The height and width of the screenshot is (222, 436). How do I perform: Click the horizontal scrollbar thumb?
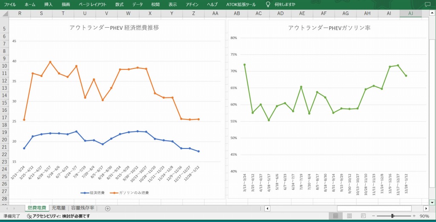coord(374,208)
